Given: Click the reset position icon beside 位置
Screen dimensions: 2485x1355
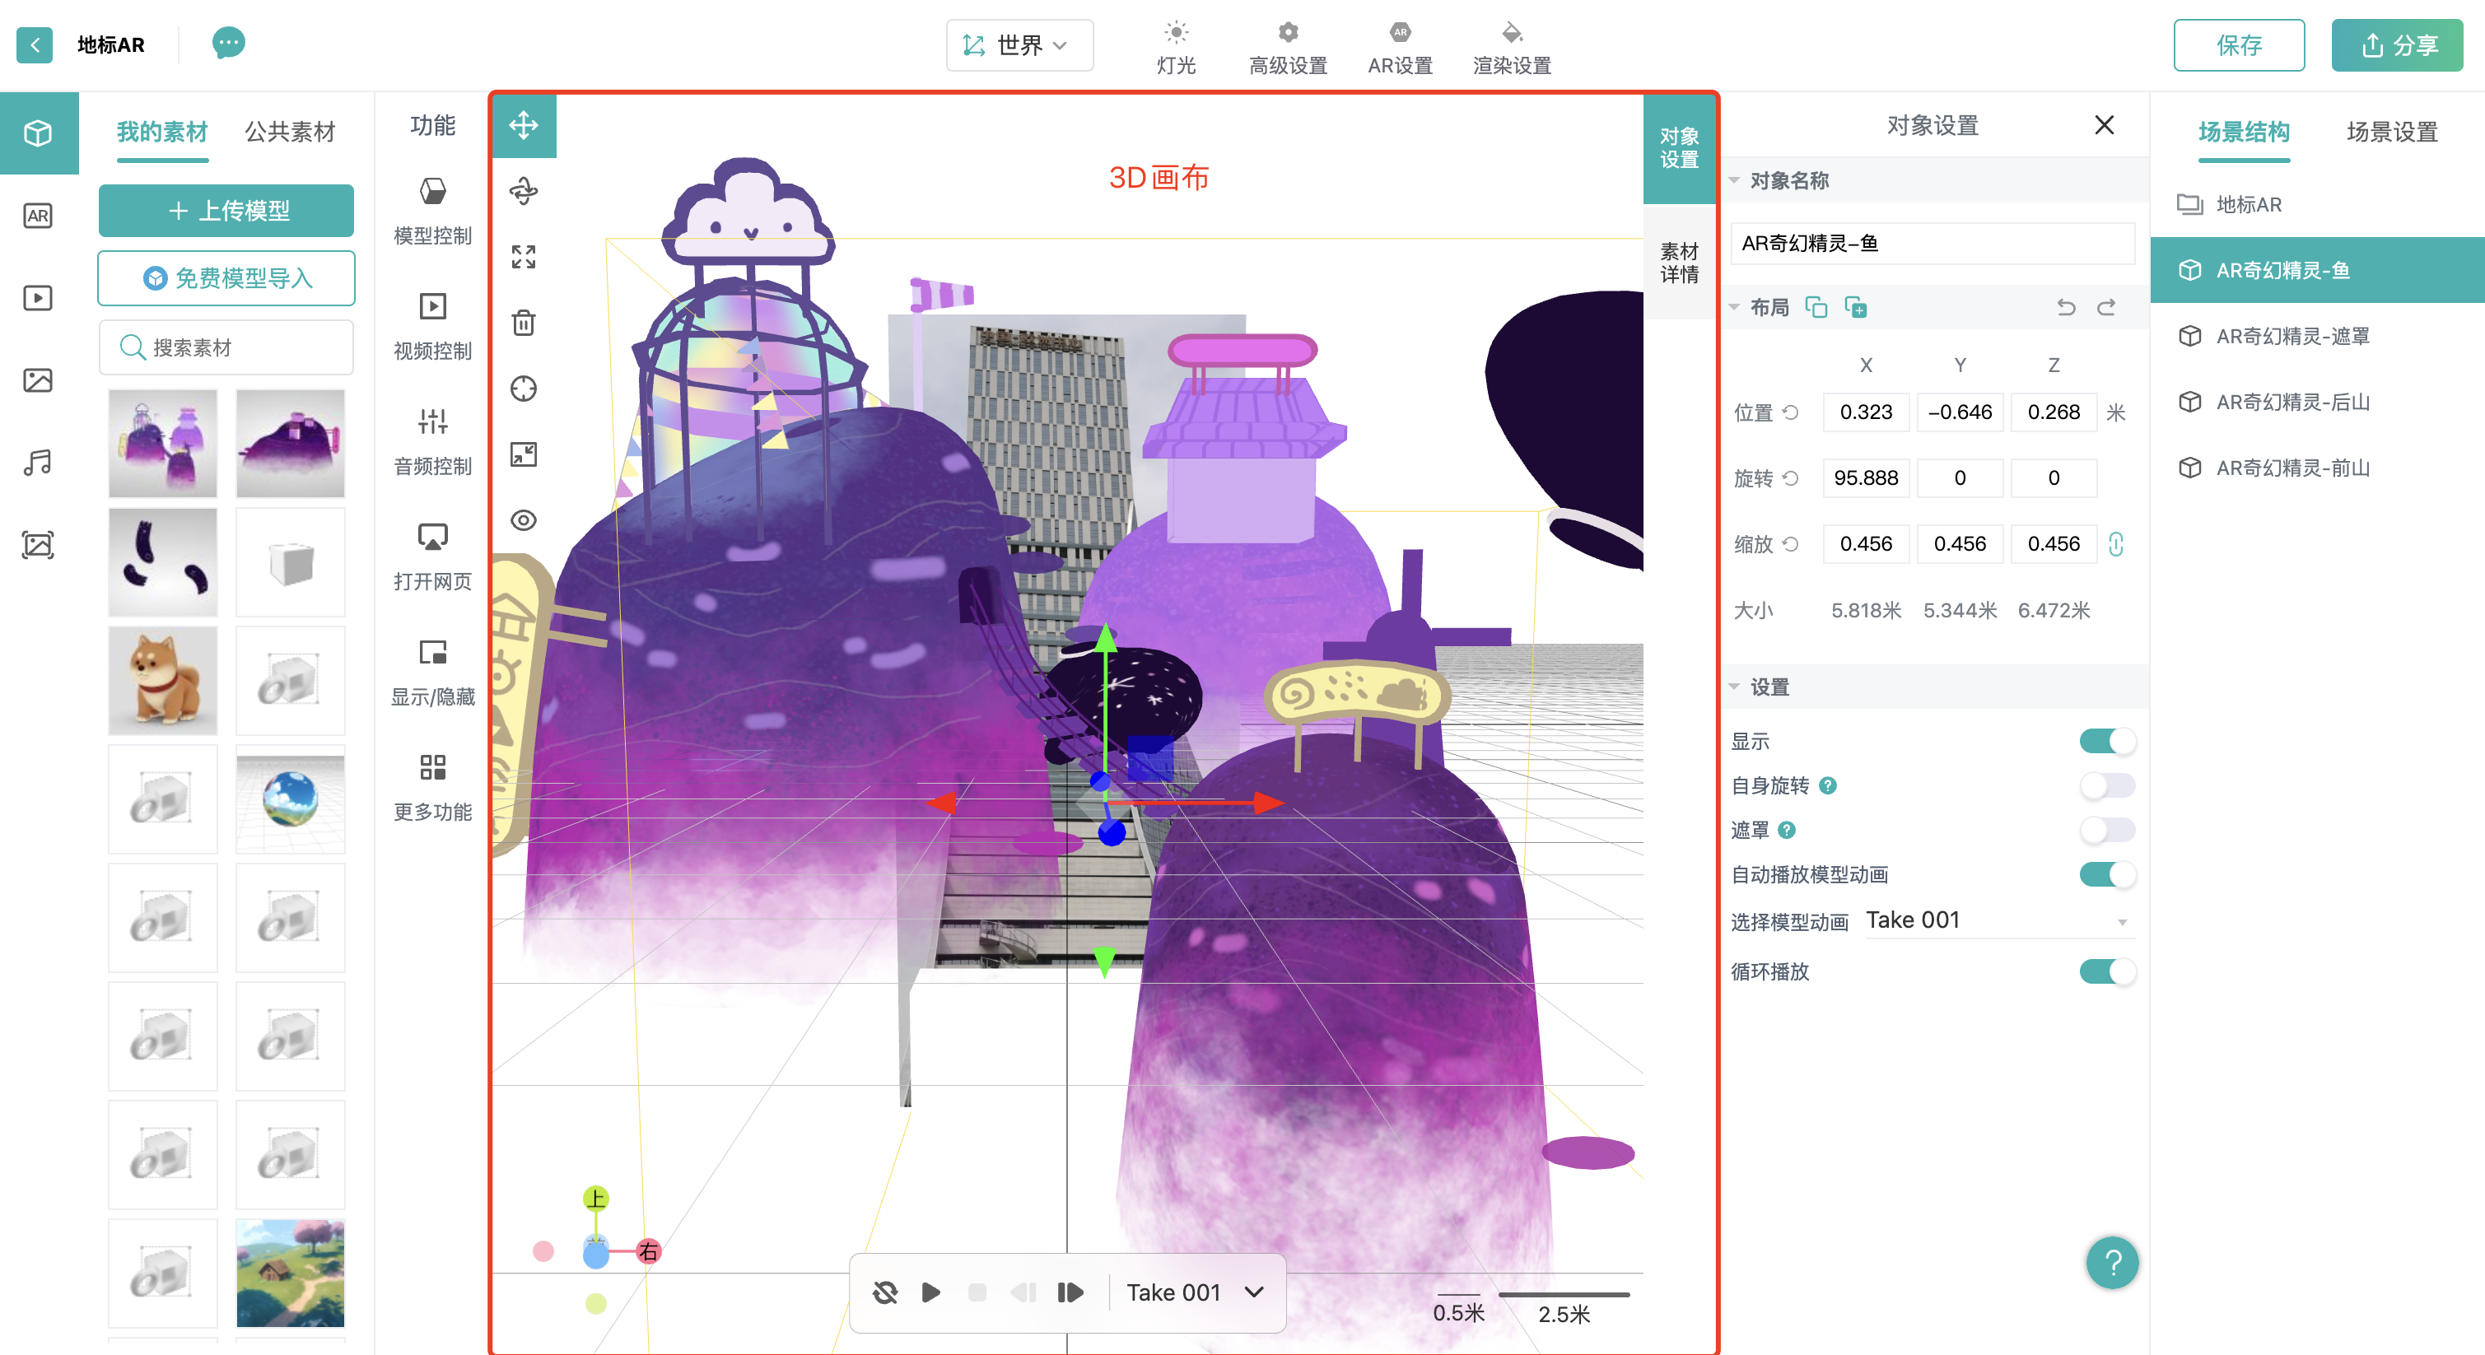Looking at the screenshot, I should coord(1792,412).
